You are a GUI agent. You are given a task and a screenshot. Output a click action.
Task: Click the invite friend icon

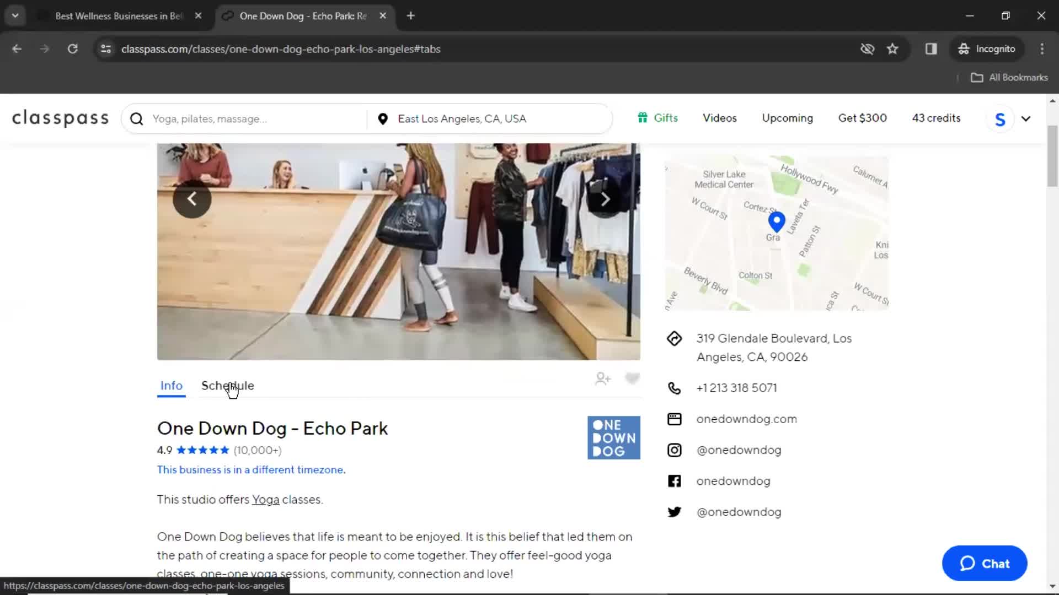pyautogui.click(x=603, y=379)
